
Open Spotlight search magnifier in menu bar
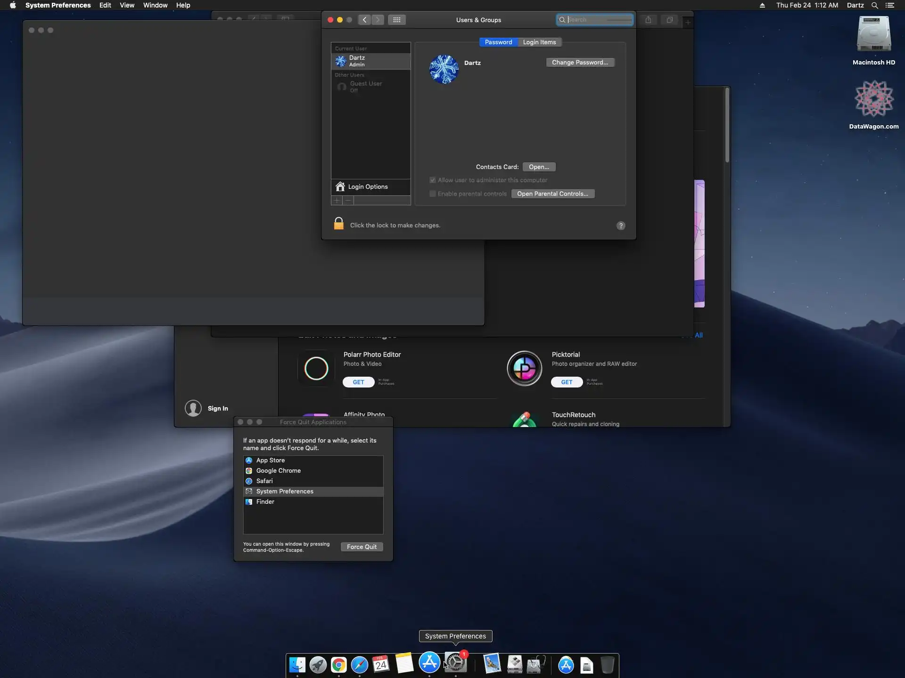pos(874,5)
